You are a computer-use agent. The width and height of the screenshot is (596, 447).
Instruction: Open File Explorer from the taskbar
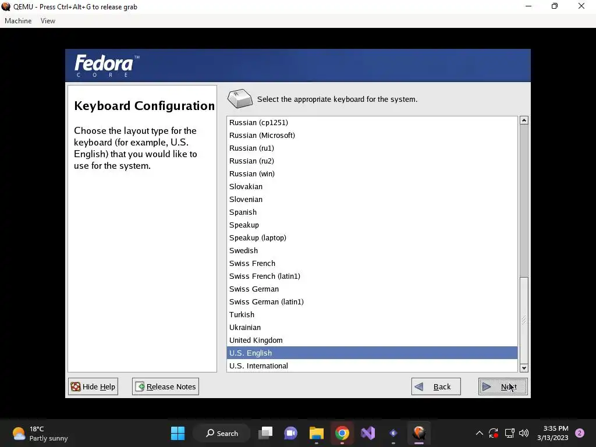[x=316, y=433]
